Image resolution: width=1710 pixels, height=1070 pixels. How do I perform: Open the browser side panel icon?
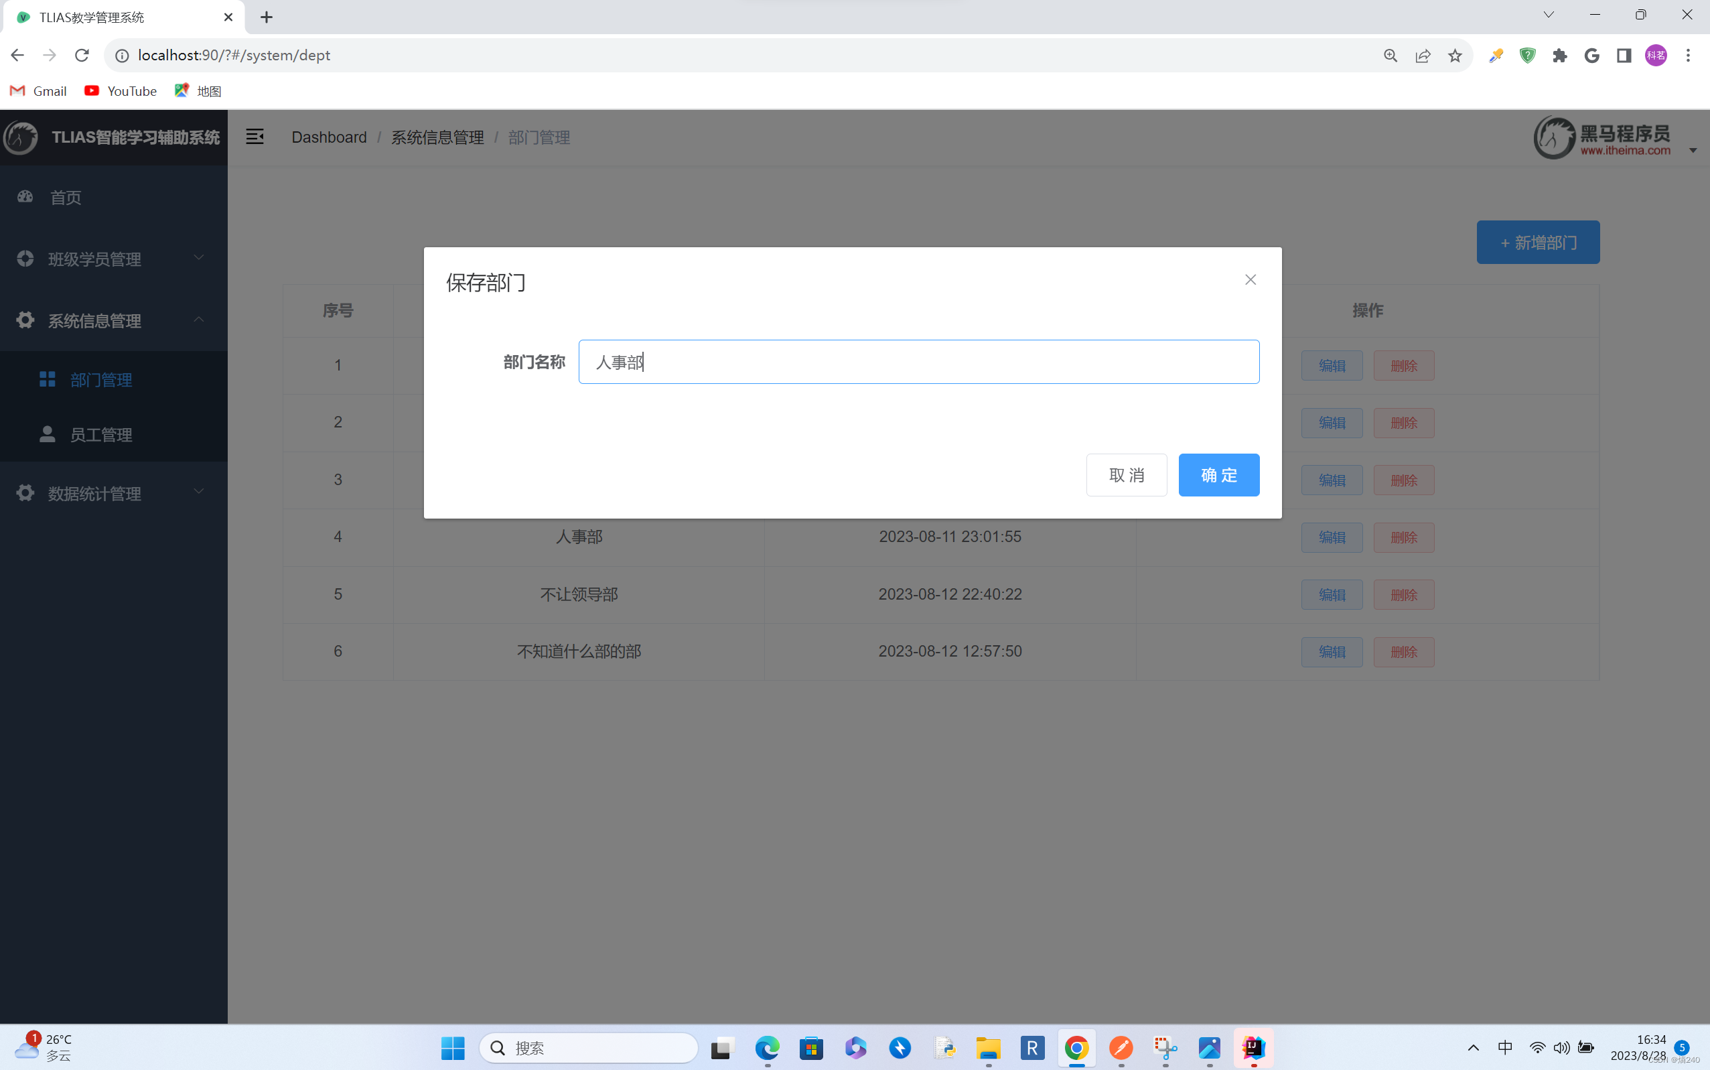click(1624, 55)
